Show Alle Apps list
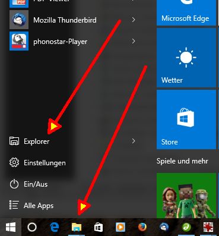This screenshot has height=236, width=219. [x=39, y=206]
